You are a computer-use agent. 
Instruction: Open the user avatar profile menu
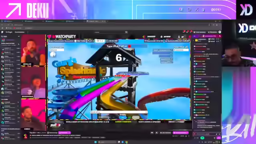[x=220, y=32]
